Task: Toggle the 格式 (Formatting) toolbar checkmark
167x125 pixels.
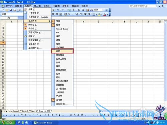Action: tap(53, 25)
